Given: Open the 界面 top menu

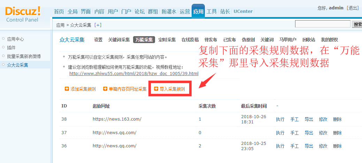Looking at the screenshot, I should point(86,11).
